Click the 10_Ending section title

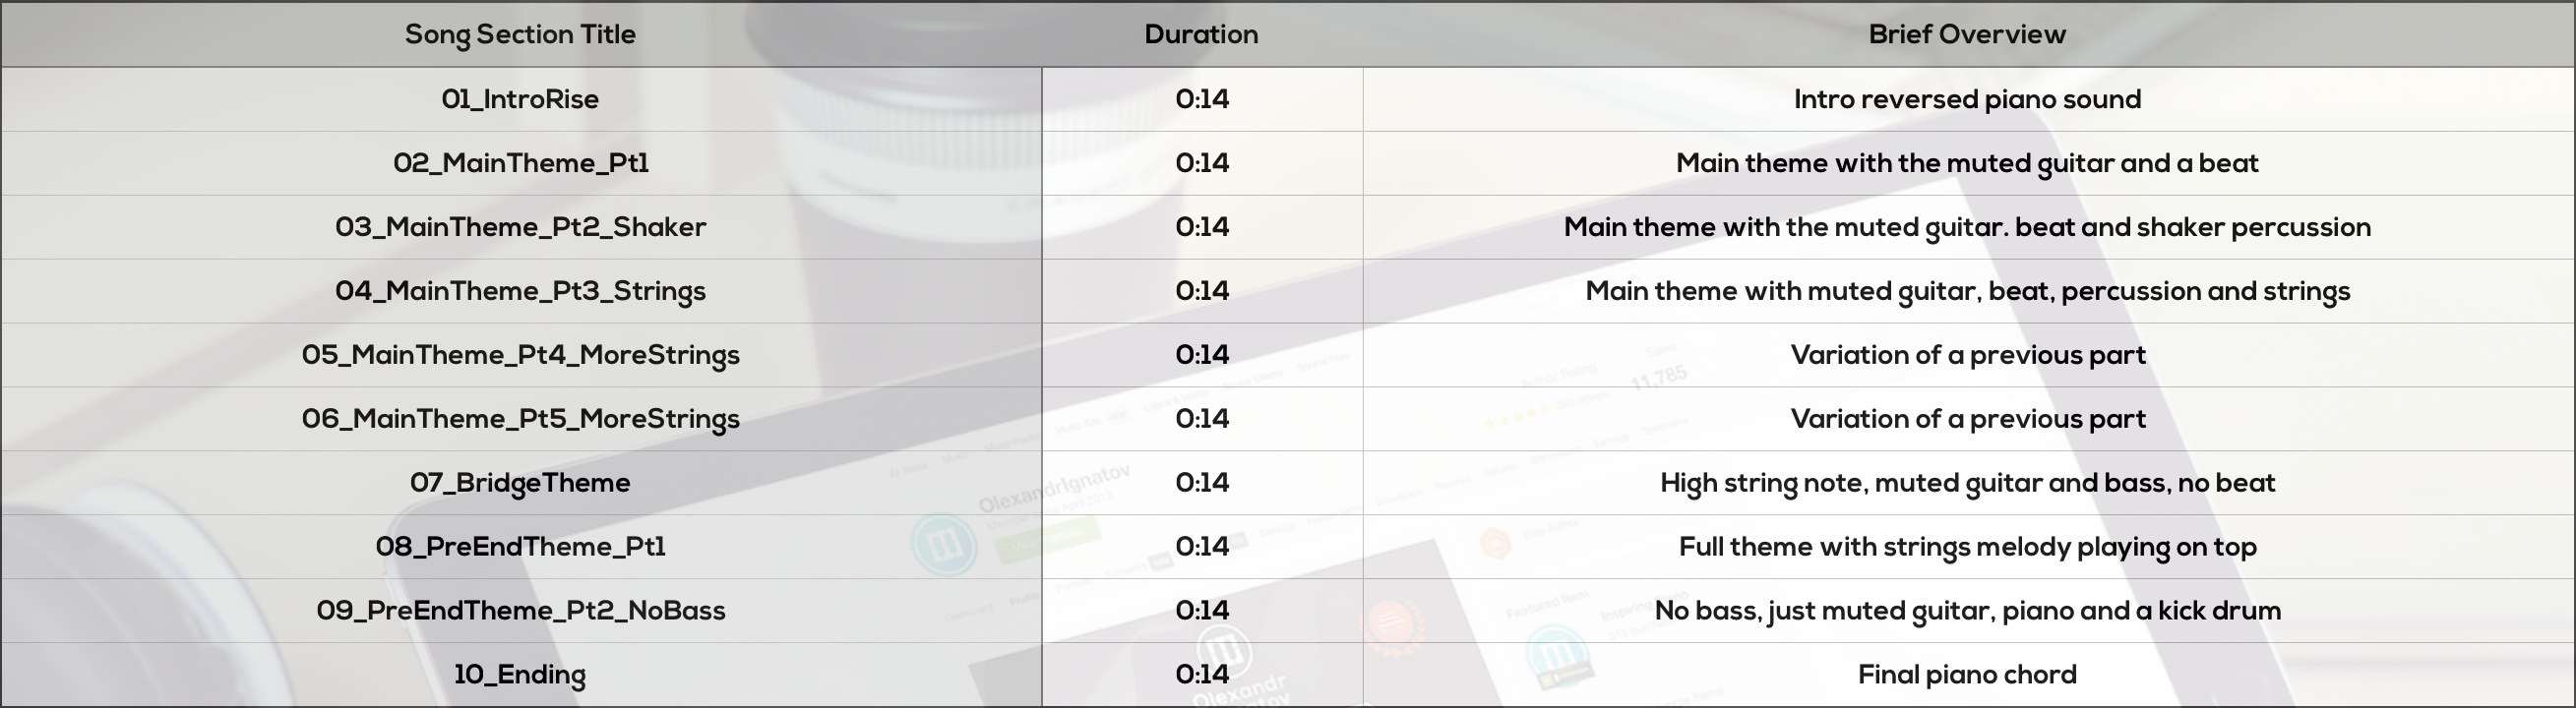click(x=520, y=675)
